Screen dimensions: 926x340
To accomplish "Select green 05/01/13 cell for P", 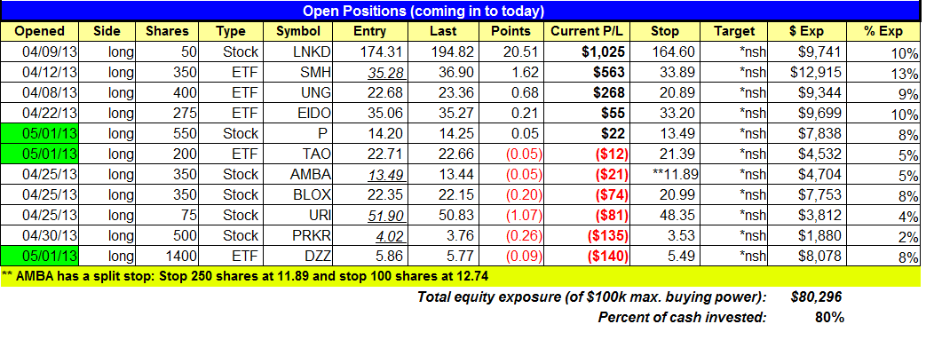I will (x=40, y=133).
